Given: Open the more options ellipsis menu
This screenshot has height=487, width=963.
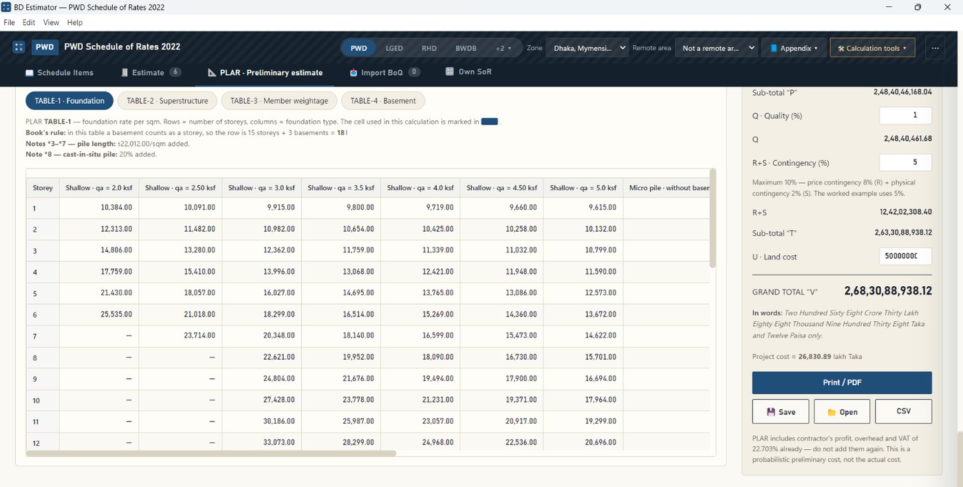Looking at the screenshot, I should click(935, 48).
